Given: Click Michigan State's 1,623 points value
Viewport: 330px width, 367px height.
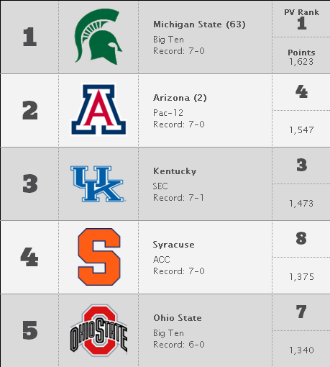Looking at the screenshot, I should 301,62.
